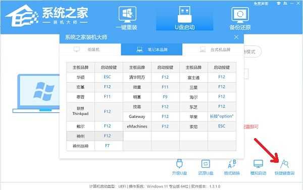Open the 格式转换 format conversion icon
Viewport: 303px width, 190px height.
click(232, 167)
